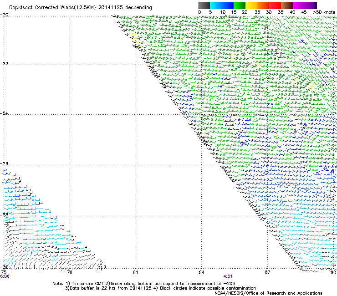Image resolution: width=337 pixels, height=296 pixels.
Task: Click the longitude label '81'
Action: click(x=135, y=272)
